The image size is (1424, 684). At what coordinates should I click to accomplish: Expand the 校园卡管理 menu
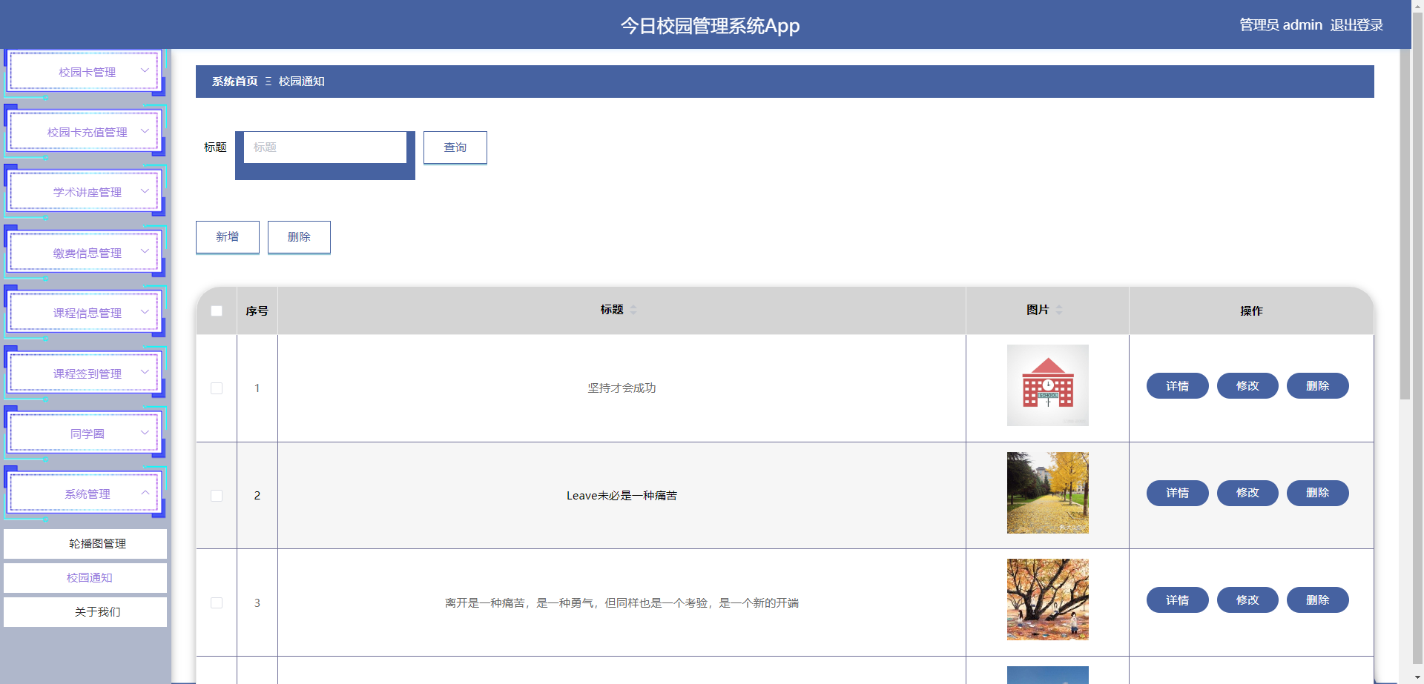point(85,72)
